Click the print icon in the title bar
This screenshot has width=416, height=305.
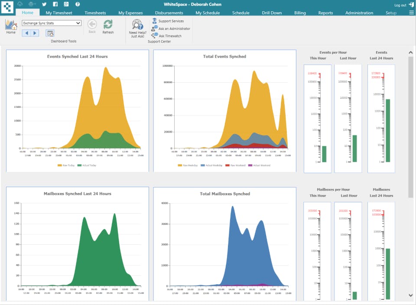pyautogui.click(x=32, y=4)
